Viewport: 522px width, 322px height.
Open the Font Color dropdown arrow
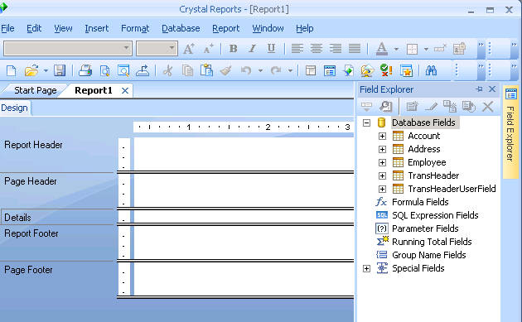(396, 49)
